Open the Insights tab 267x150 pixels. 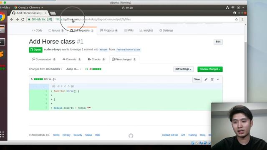(x=146, y=30)
